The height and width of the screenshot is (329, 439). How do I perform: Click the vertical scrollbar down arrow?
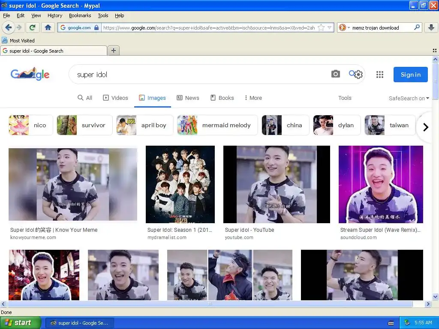point(435,297)
